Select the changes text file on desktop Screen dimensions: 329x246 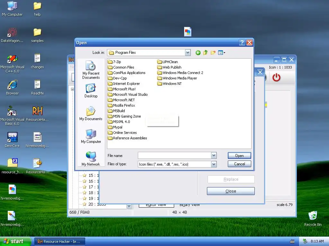pyautogui.click(x=37, y=61)
